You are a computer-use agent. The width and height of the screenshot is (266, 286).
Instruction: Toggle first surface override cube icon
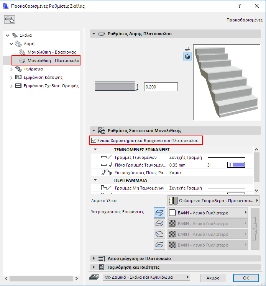(159, 212)
